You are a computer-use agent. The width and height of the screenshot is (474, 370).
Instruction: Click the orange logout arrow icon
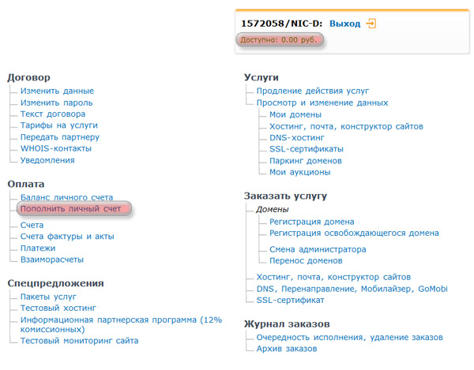pos(371,24)
